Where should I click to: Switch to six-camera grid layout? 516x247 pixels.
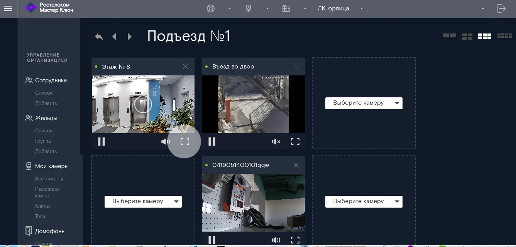485,36
